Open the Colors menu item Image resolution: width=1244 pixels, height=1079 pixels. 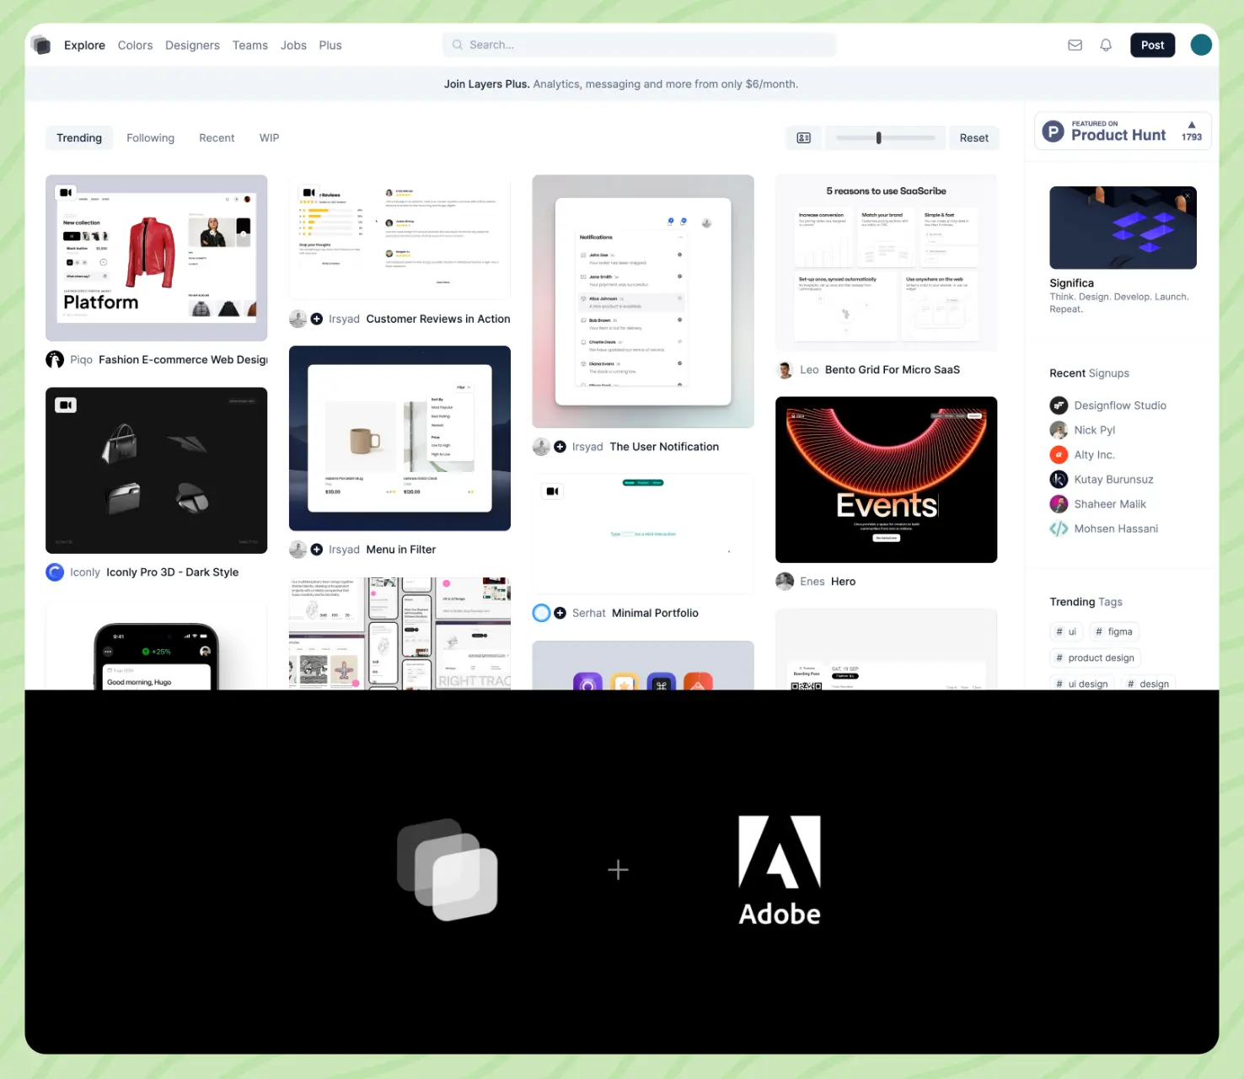point(135,46)
